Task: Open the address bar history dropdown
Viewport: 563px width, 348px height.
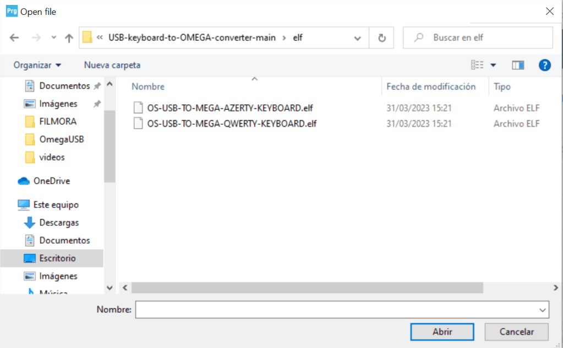Action: 358,38
